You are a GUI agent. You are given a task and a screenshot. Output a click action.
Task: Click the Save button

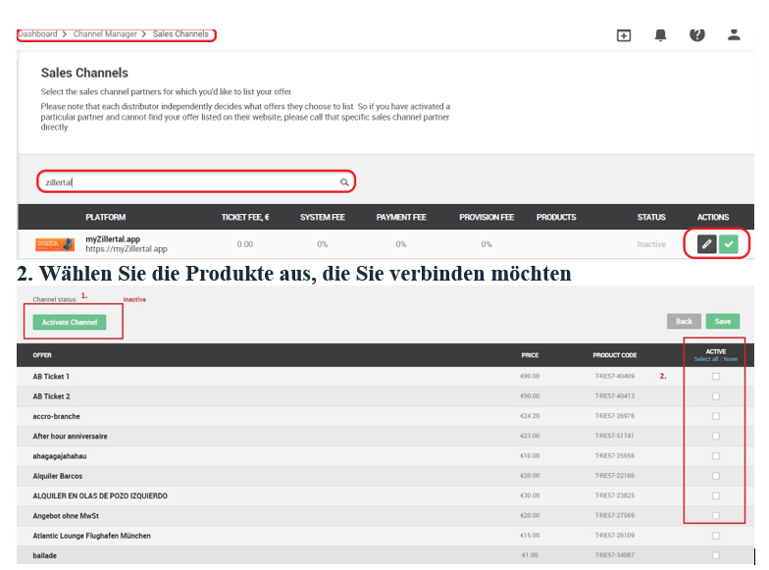click(722, 322)
